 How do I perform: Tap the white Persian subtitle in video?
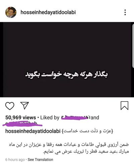(67, 75)
